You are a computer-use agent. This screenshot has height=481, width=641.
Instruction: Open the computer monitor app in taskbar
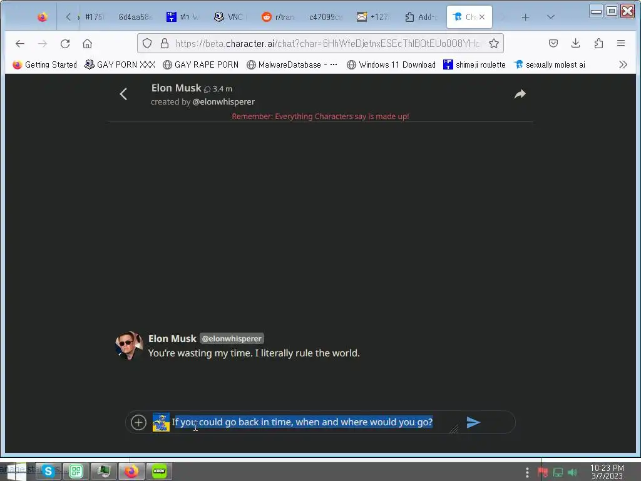pyautogui.click(x=103, y=471)
